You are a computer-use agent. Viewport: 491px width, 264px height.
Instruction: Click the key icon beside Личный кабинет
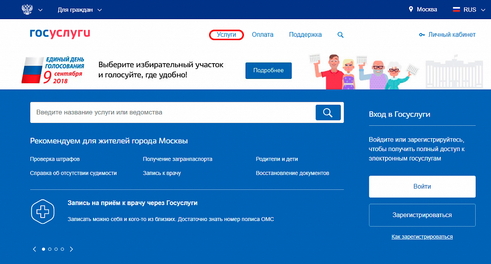point(422,35)
